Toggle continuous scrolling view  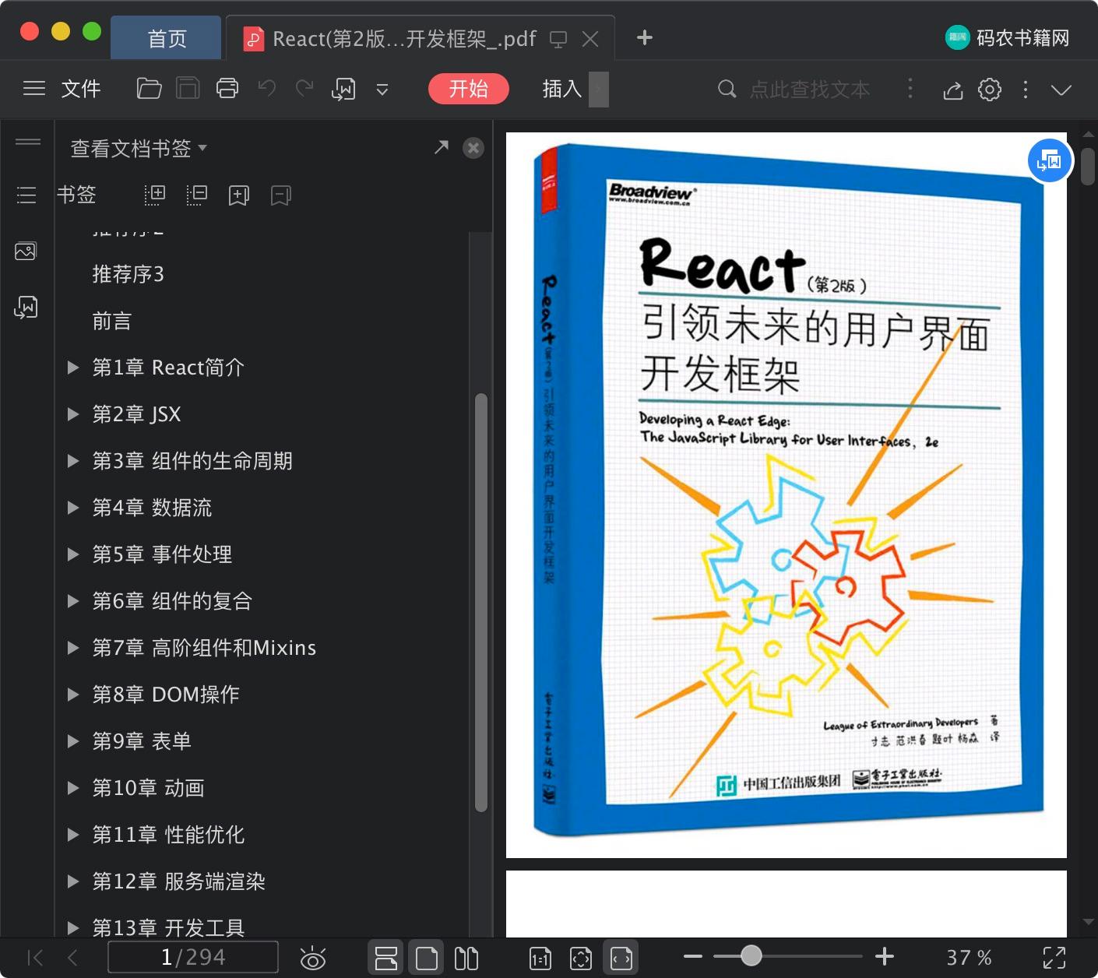tap(386, 959)
